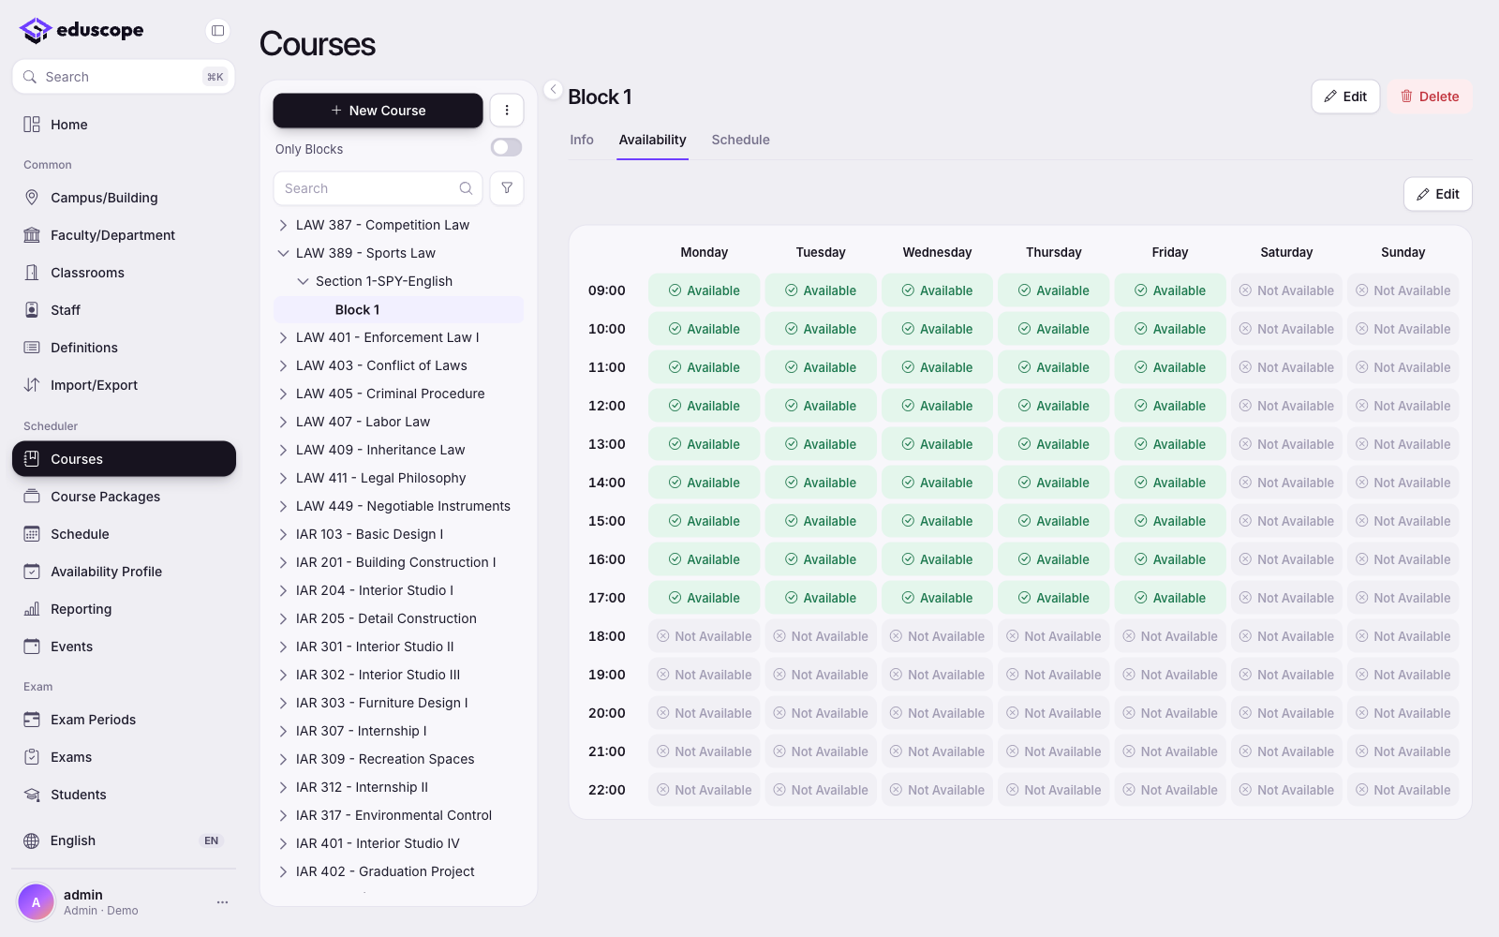Open Availability Profile calendar-check icon

pyautogui.click(x=32, y=572)
